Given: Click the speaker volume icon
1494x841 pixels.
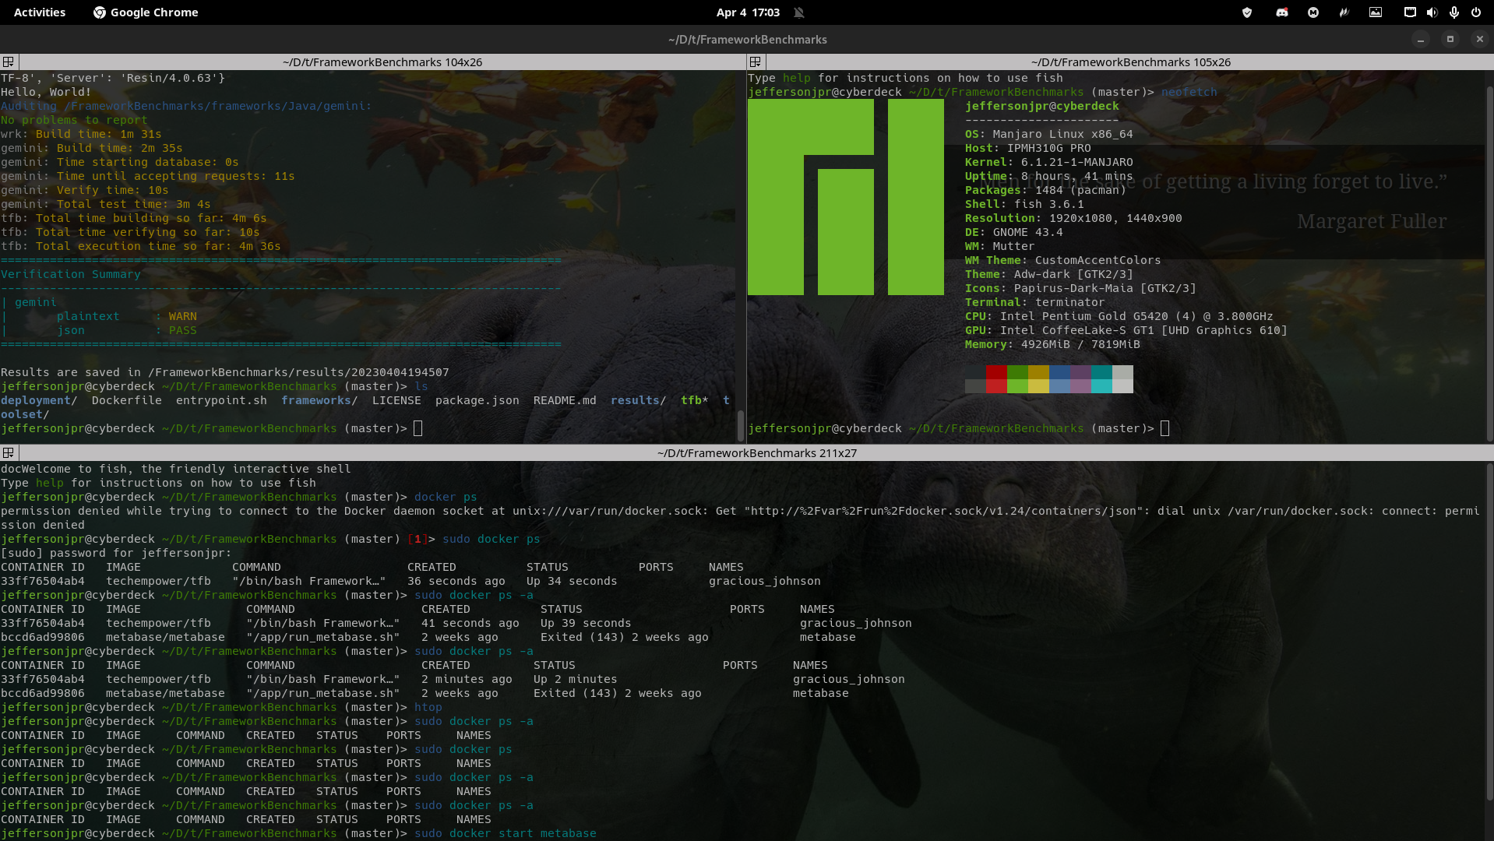Looking at the screenshot, I should coord(1432,12).
